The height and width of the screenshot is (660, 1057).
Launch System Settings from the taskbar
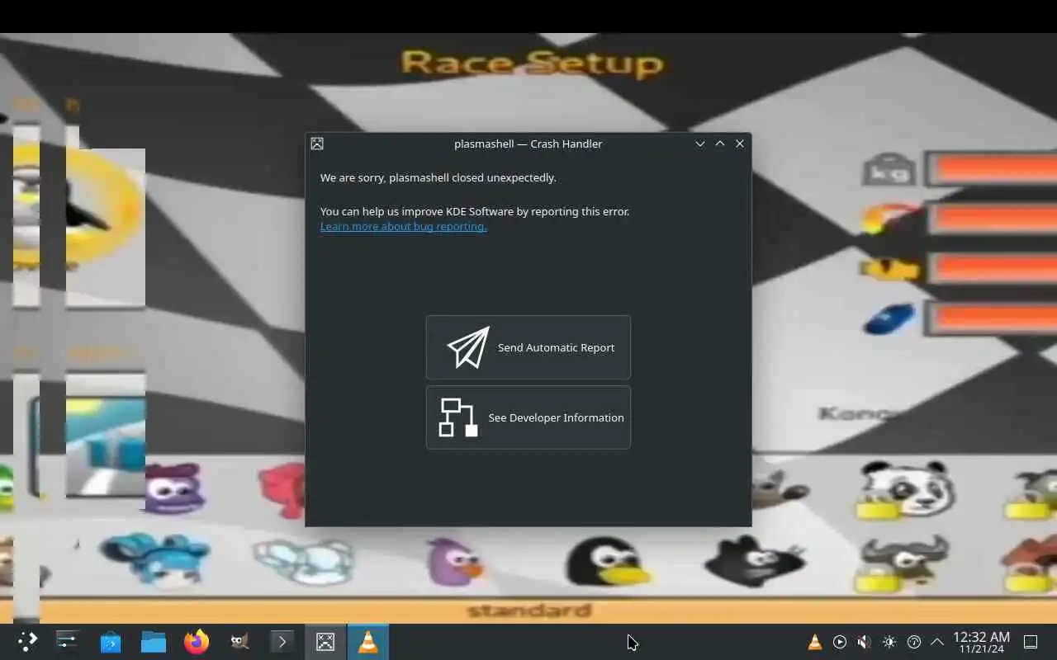(67, 641)
